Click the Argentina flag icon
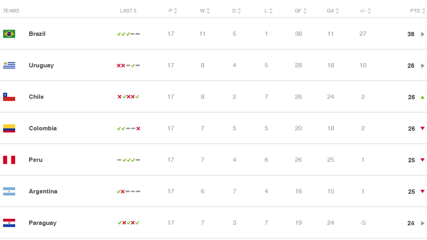Image resolution: width=427 pixels, height=240 pixels. coord(9,191)
